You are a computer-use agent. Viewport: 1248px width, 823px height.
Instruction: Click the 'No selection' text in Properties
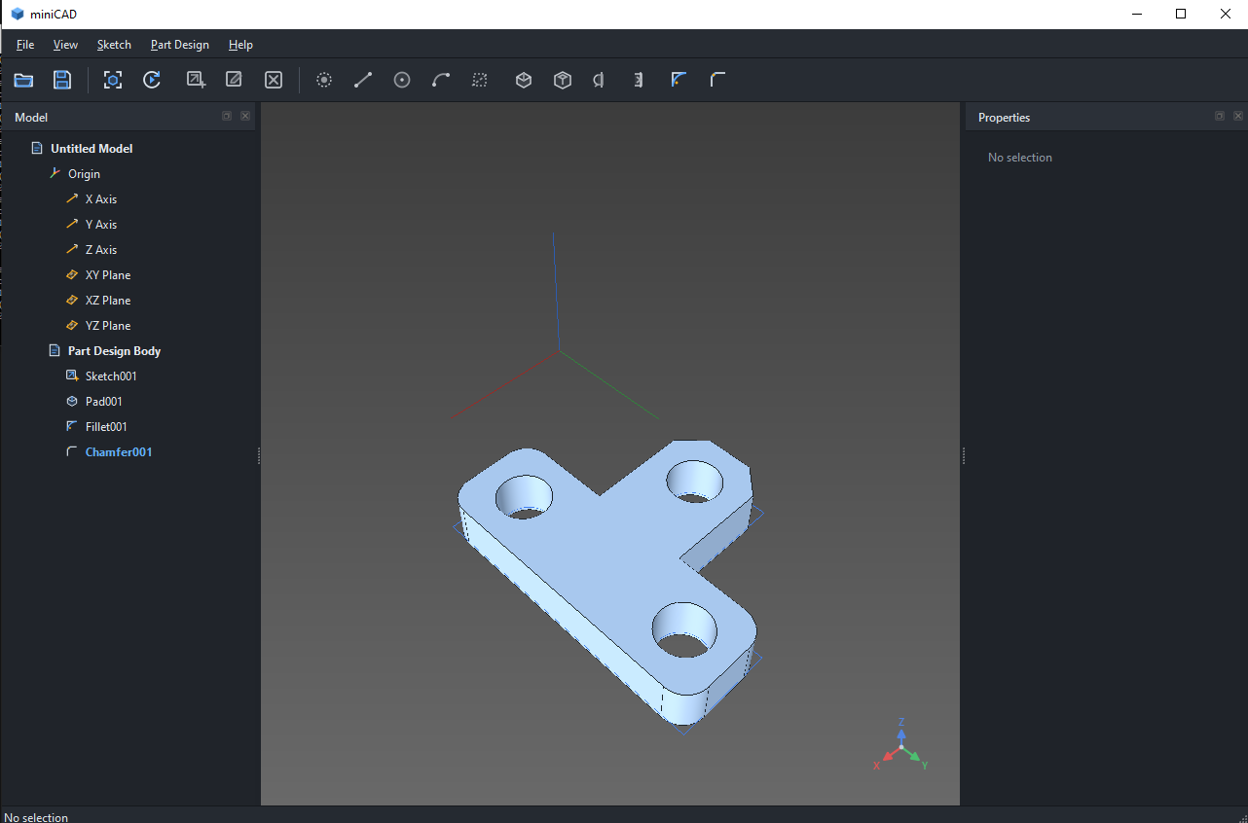pyautogui.click(x=1019, y=158)
